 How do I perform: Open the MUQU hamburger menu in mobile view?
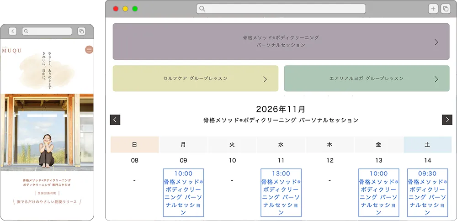[x=89, y=49]
